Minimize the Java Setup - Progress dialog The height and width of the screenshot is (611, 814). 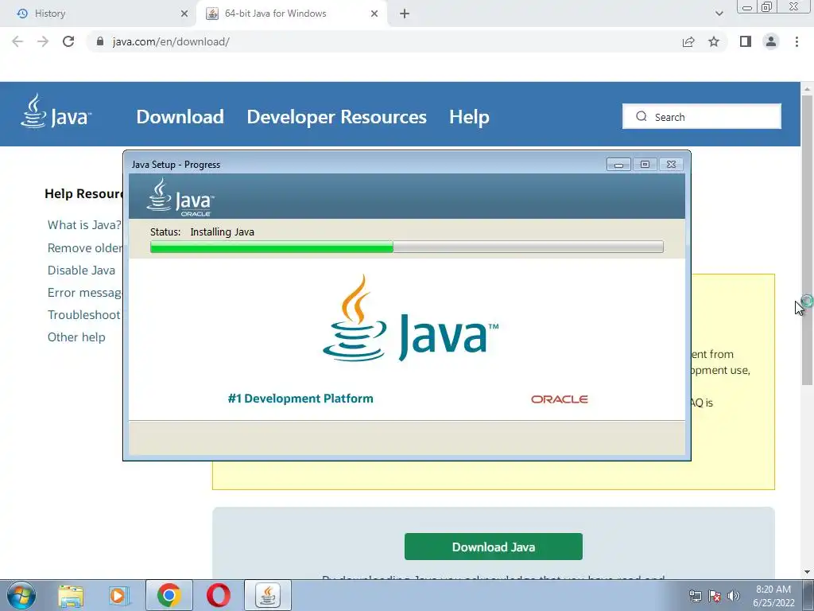618,165
